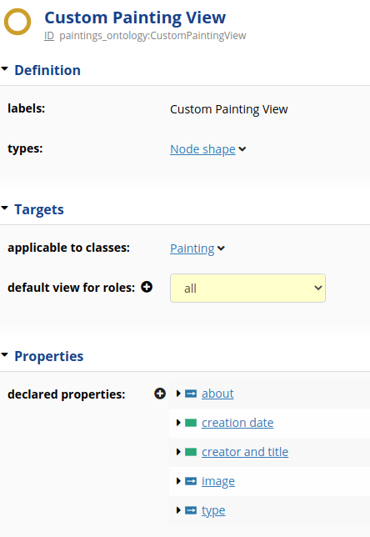
Task: Open the type property link
Action: (x=213, y=510)
